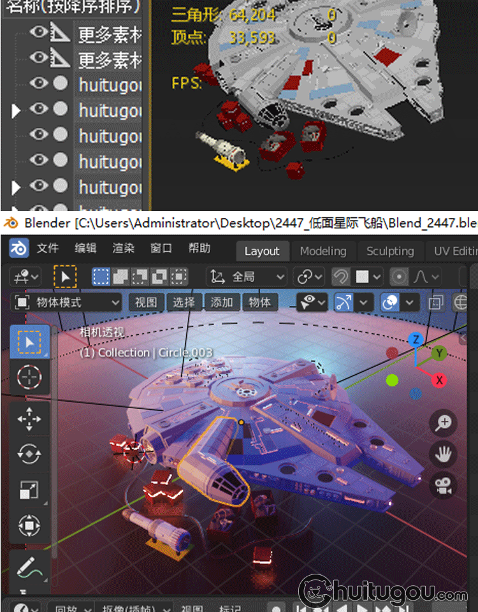Click the red X axis gizmo ball
Viewport: 478px width, 612px height.
click(x=439, y=380)
